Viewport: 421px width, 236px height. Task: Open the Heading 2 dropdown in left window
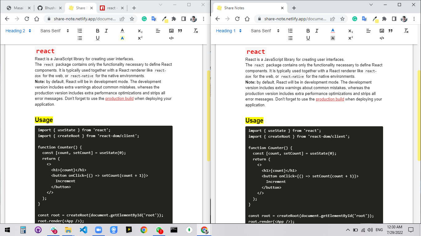[x=18, y=31]
